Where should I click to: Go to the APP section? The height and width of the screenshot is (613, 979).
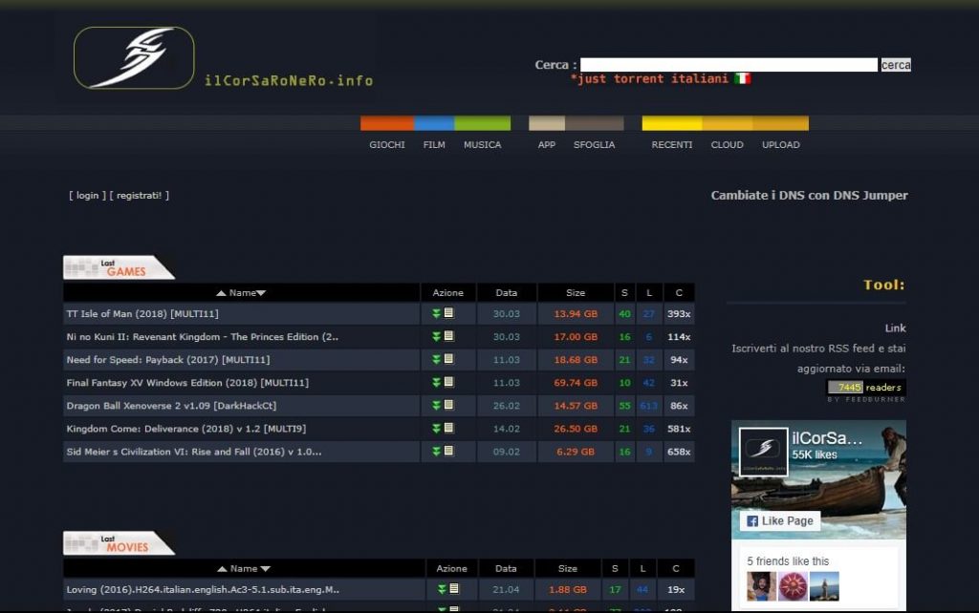click(x=546, y=145)
